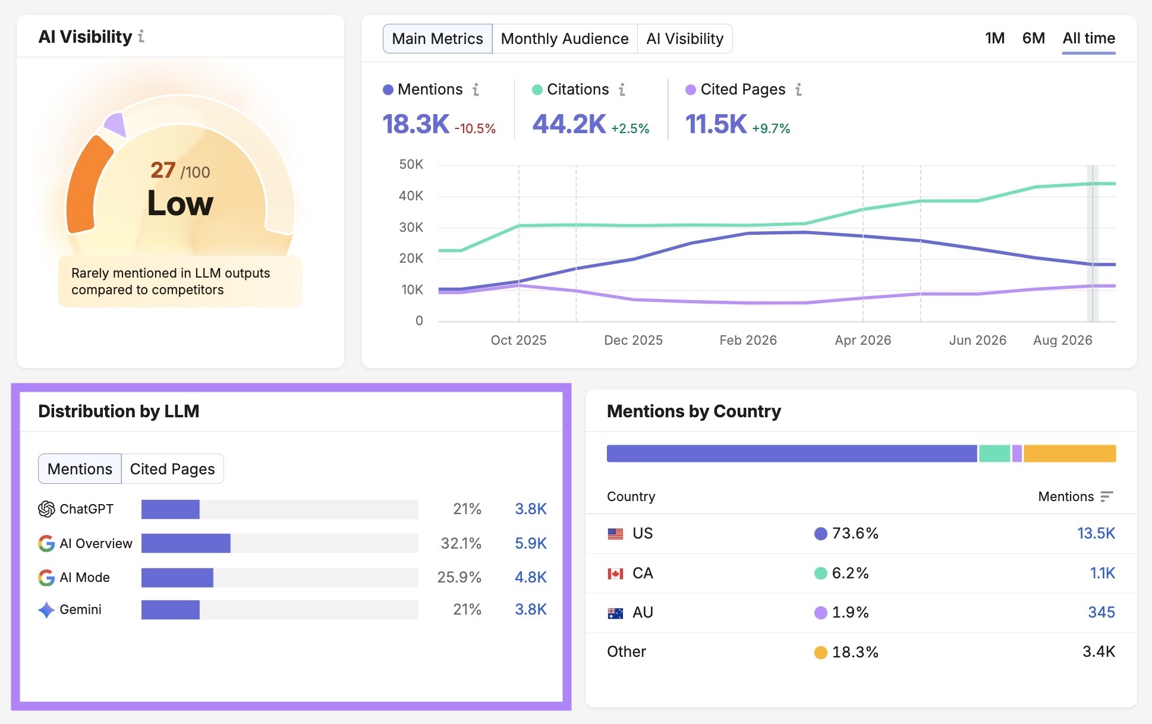Viewport: 1152px width, 724px height.
Task: Click the ChatGPT distribution bar
Action: pos(280,509)
